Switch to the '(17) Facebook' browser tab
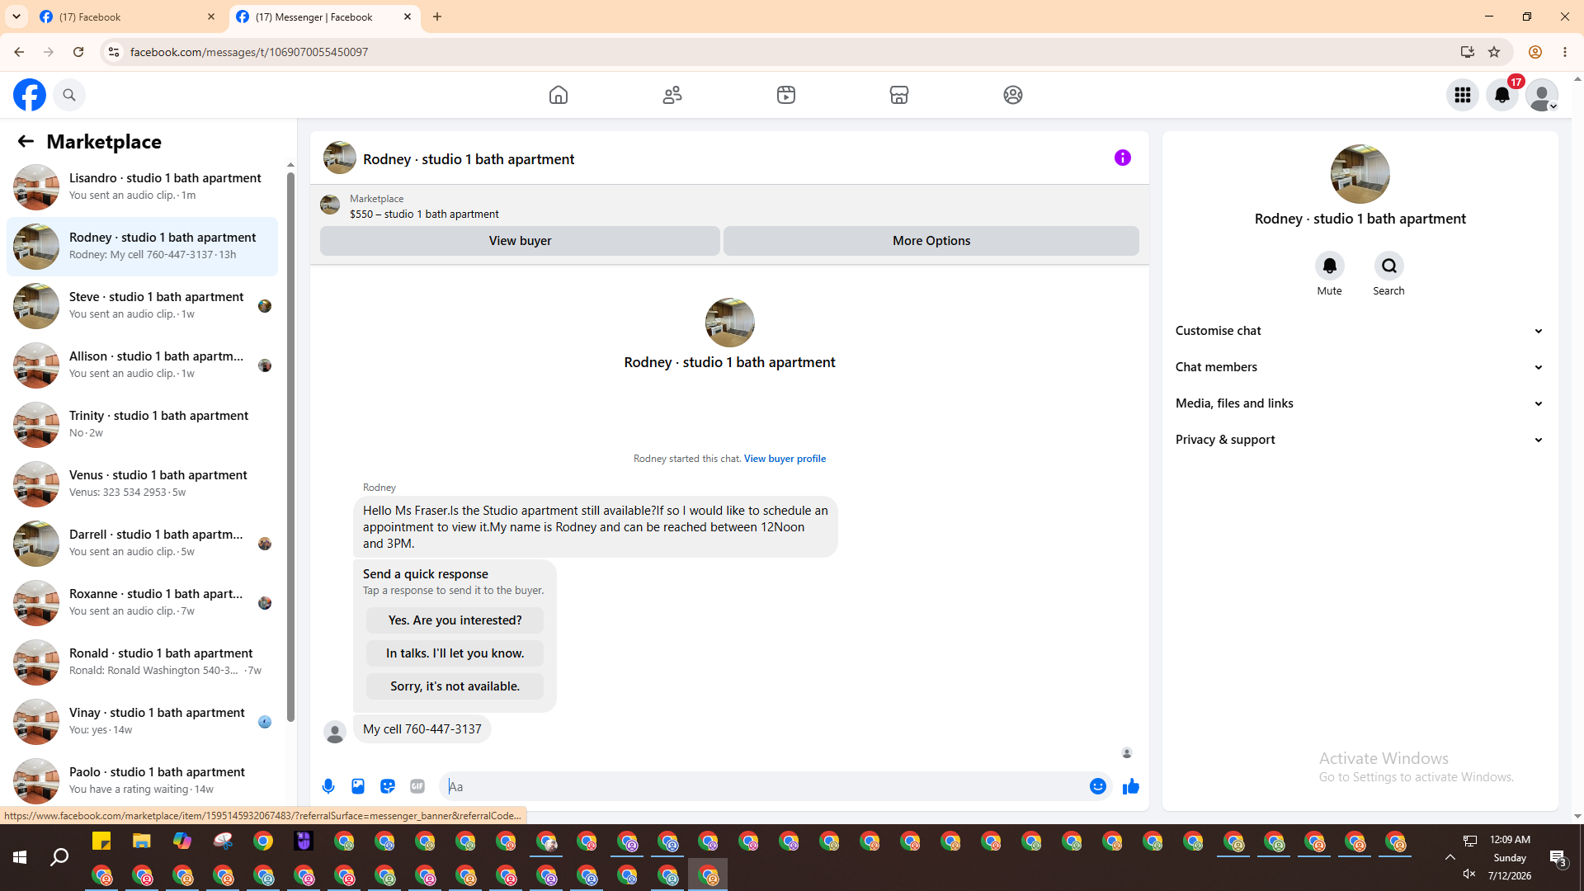 (x=128, y=16)
